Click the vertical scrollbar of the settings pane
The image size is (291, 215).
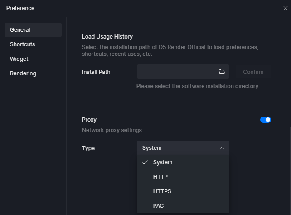tap(290, 171)
